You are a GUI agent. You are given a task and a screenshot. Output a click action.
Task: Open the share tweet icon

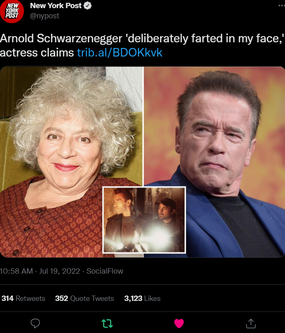pos(250,323)
